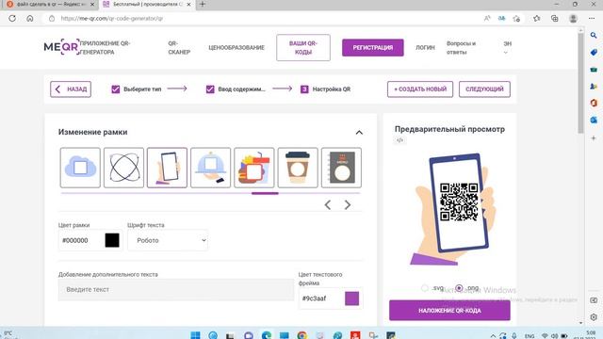Open Edge sidebar Office icon
The image size is (603, 339).
(x=594, y=103)
